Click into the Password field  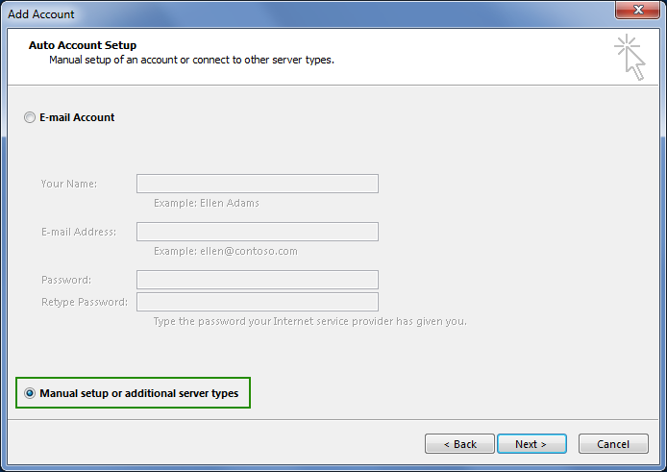258,280
